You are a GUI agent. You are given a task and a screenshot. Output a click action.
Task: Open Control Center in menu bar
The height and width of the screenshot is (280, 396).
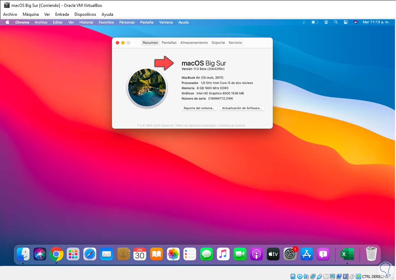346,22
